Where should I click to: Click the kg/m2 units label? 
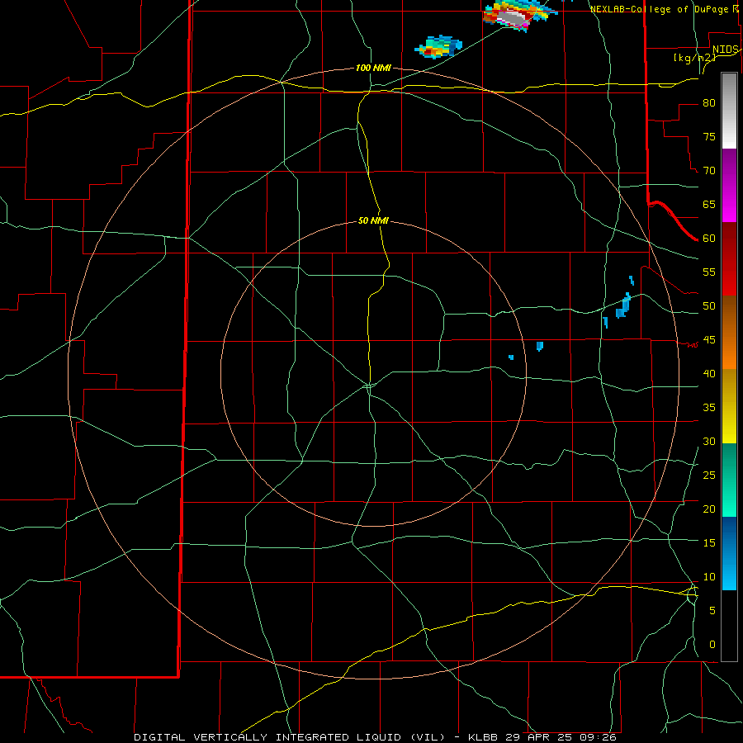point(694,58)
